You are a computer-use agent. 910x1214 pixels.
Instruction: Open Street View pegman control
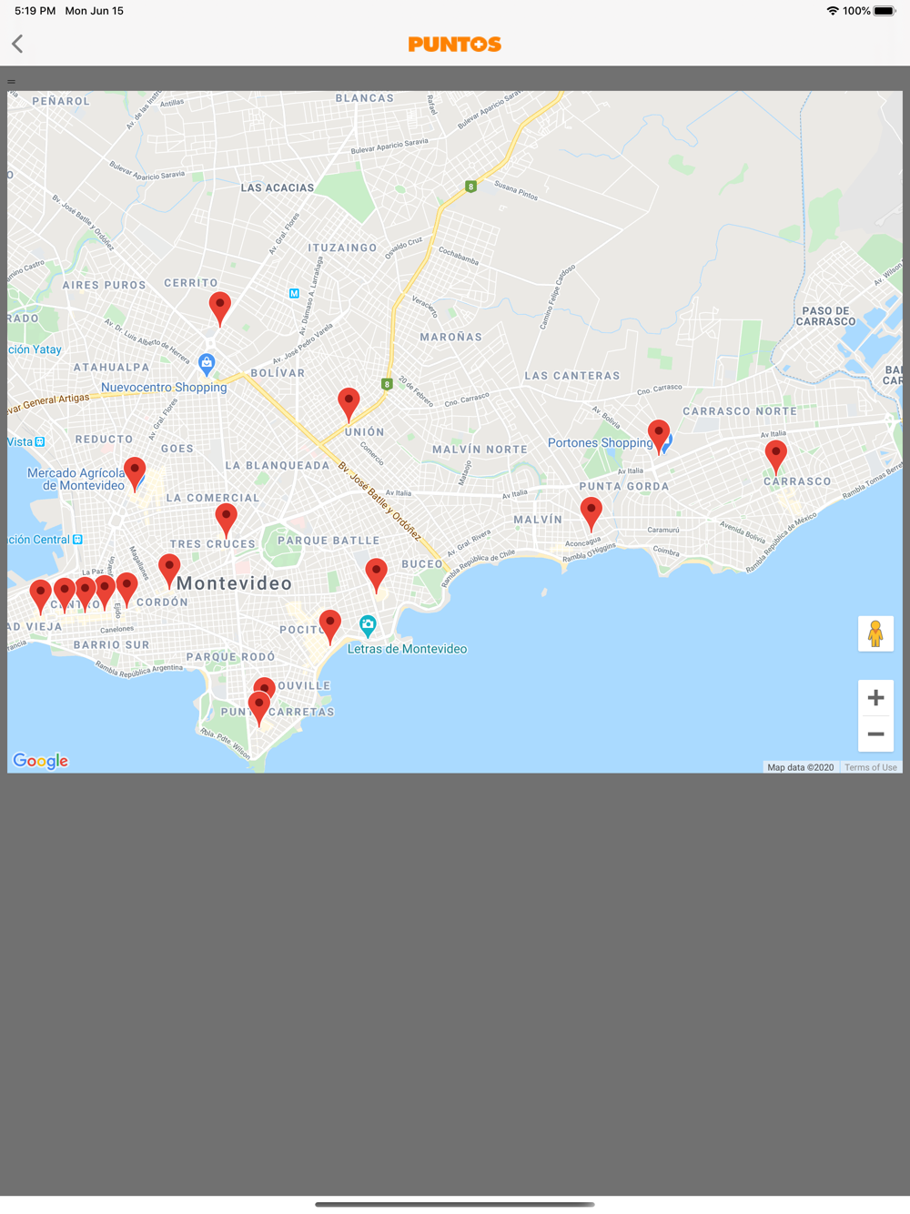pos(875,633)
